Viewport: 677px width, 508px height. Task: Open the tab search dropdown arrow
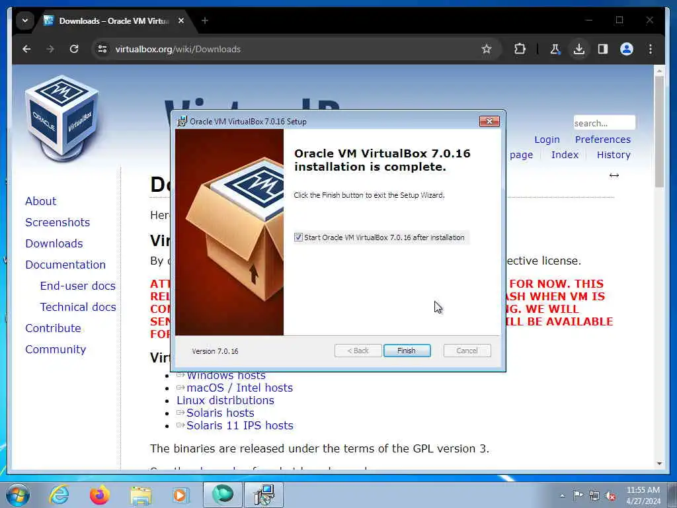tap(25, 21)
